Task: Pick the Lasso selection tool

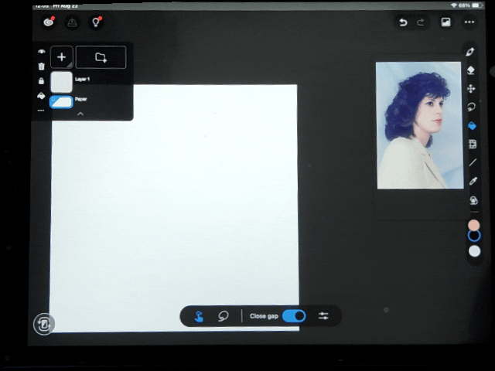Action: [472, 107]
